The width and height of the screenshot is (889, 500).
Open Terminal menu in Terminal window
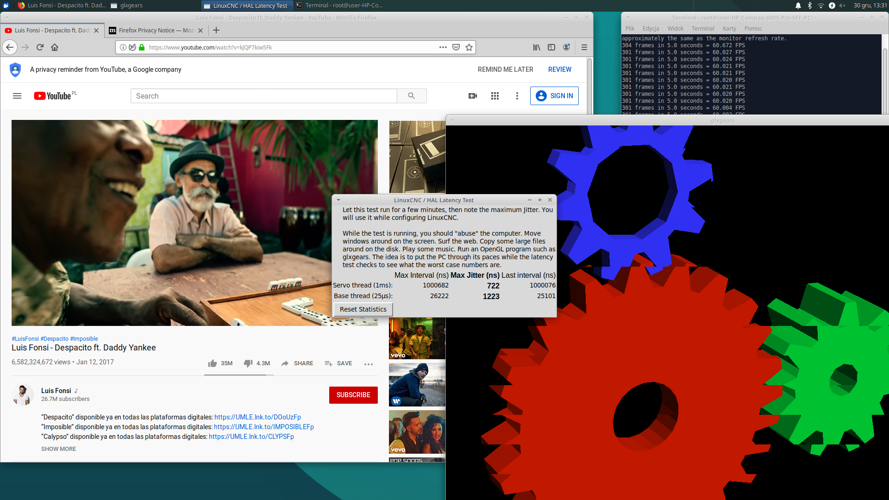click(x=703, y=28)
